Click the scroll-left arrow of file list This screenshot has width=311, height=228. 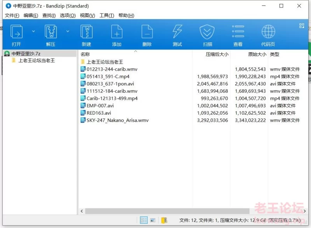[82, 211]
